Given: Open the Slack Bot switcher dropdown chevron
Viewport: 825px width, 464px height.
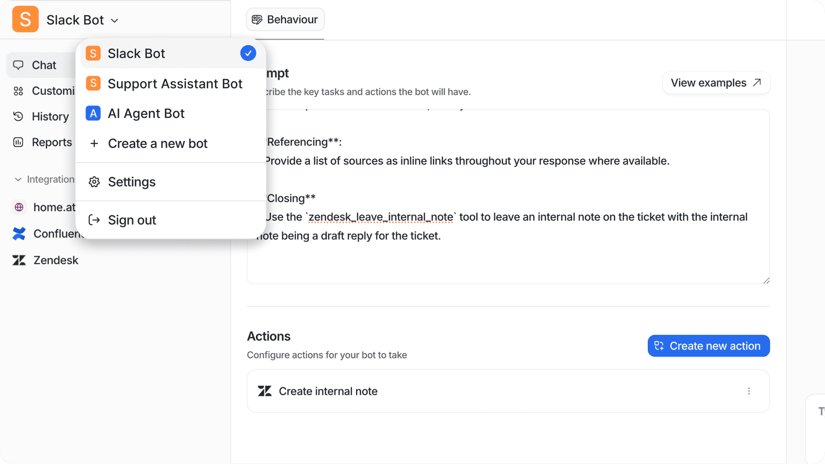Looking at the screenshot, I should 115,21.
